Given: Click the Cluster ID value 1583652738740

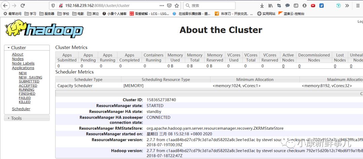Looking at the screenshot, I should [161, 100].
